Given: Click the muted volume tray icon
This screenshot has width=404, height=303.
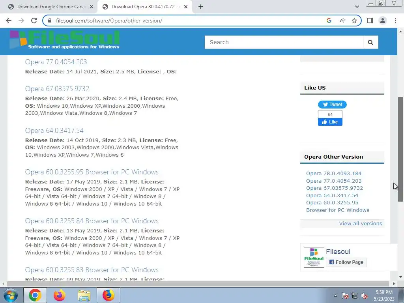Looking at the screenshot, I should coord(364,296).
